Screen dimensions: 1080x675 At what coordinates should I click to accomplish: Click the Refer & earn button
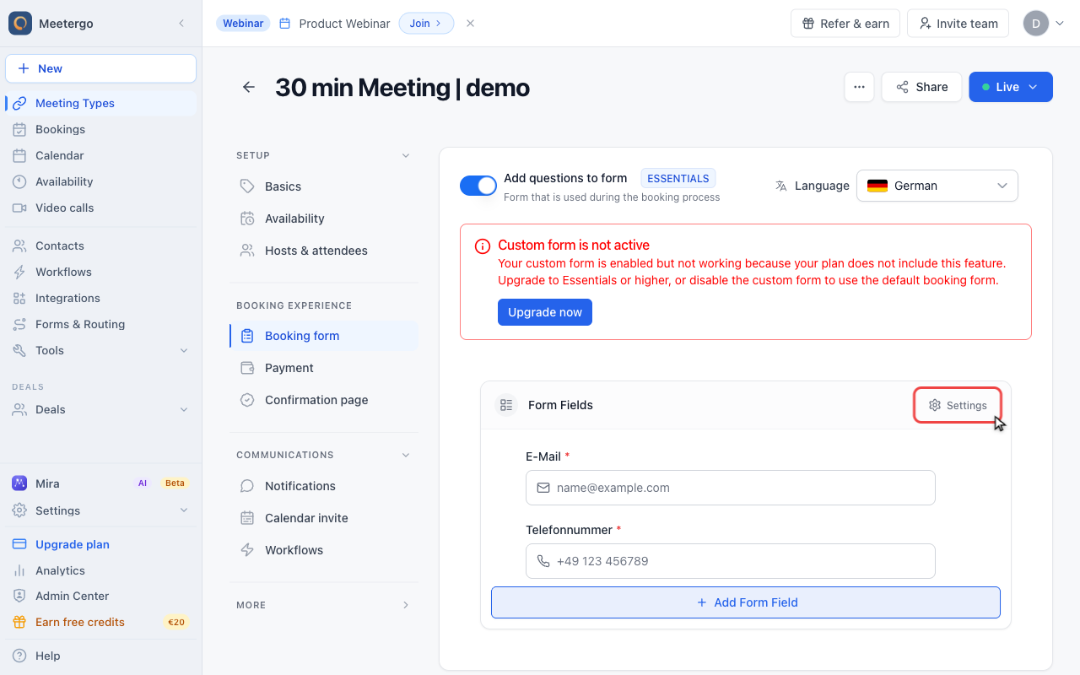845,24
